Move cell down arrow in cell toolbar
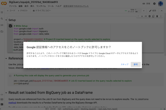 pos(142,16)
